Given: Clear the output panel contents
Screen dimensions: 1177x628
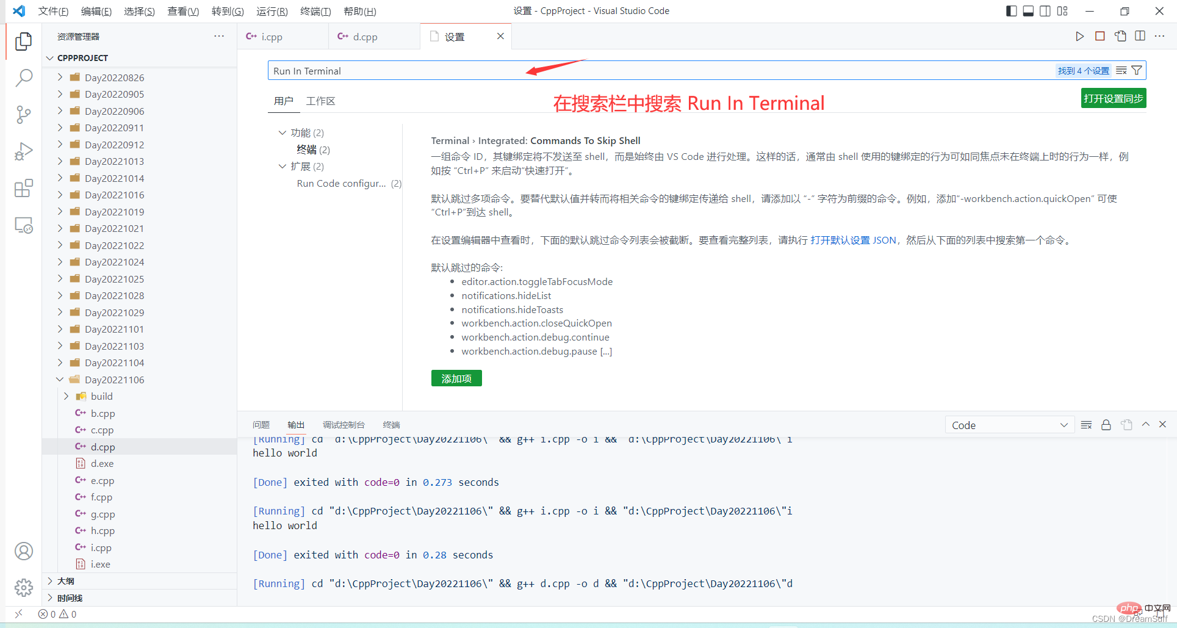Looking at the screenshot, I should pyautogui.click(x=1086, y=425).
